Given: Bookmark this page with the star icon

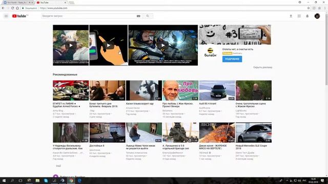Looking at the screenshot, I should point(309,8).
